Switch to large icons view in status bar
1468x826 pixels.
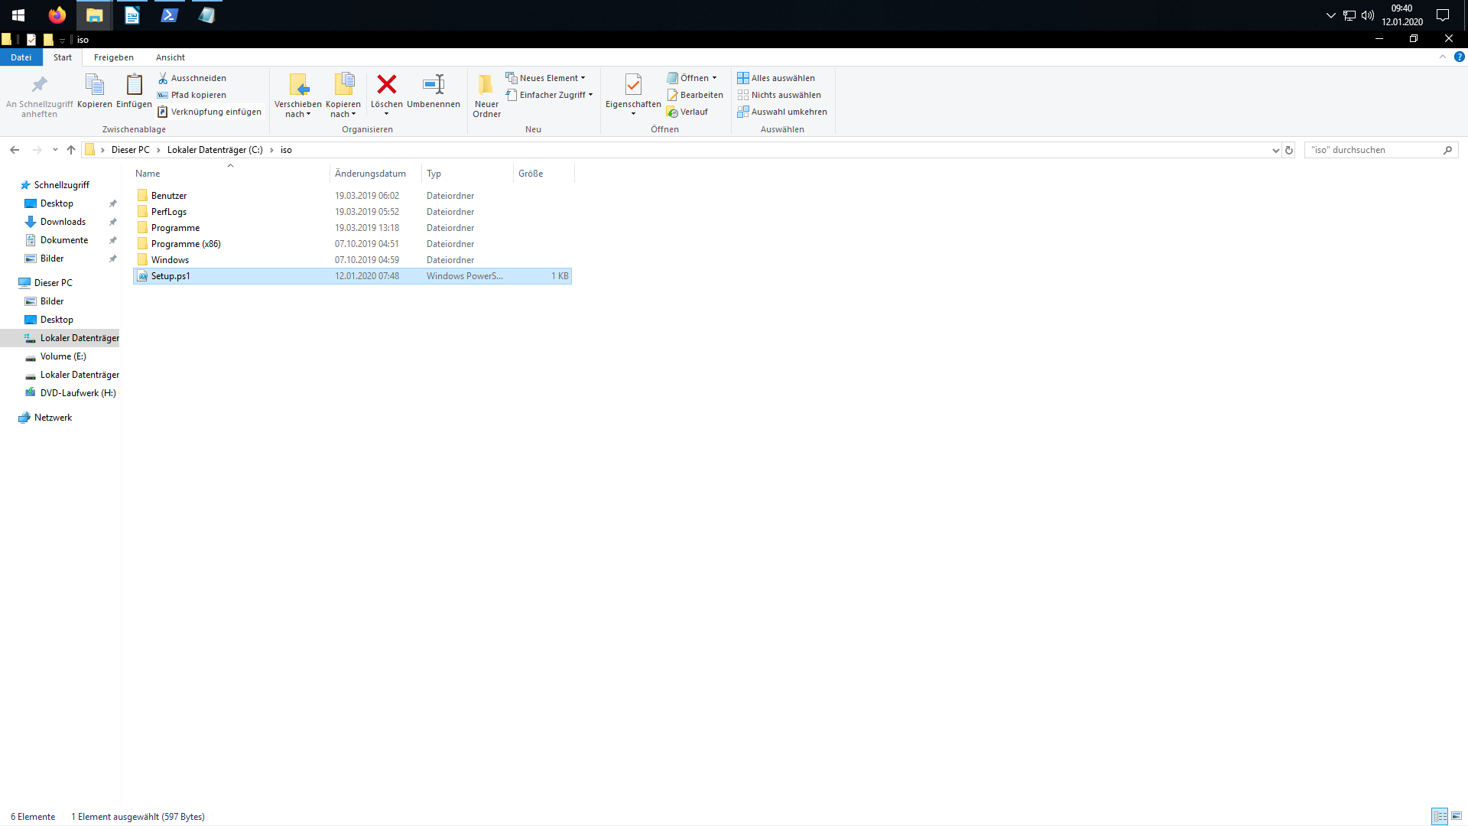coord(1457,817)
